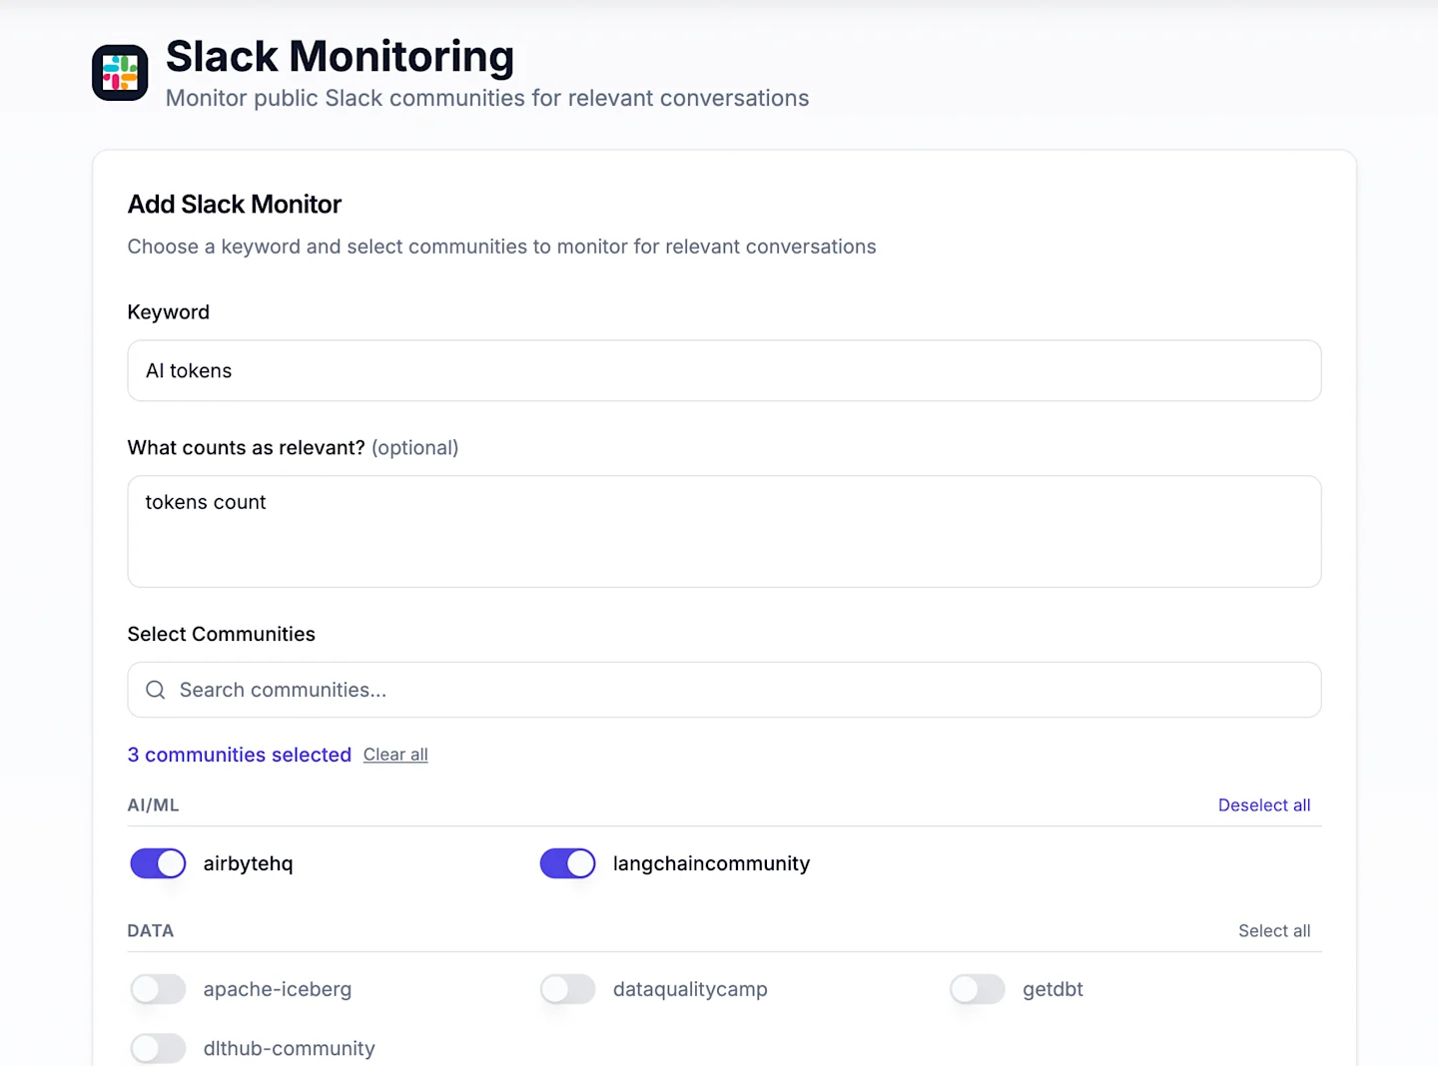Click the dlthub-community name label
This screenshot has height=1066, width=1438.
(290, 1048)
